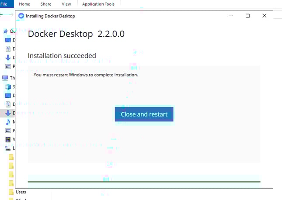Open Downloads arrow icon under Quick access
Viewport: 282px width, 200px height.
8,58
